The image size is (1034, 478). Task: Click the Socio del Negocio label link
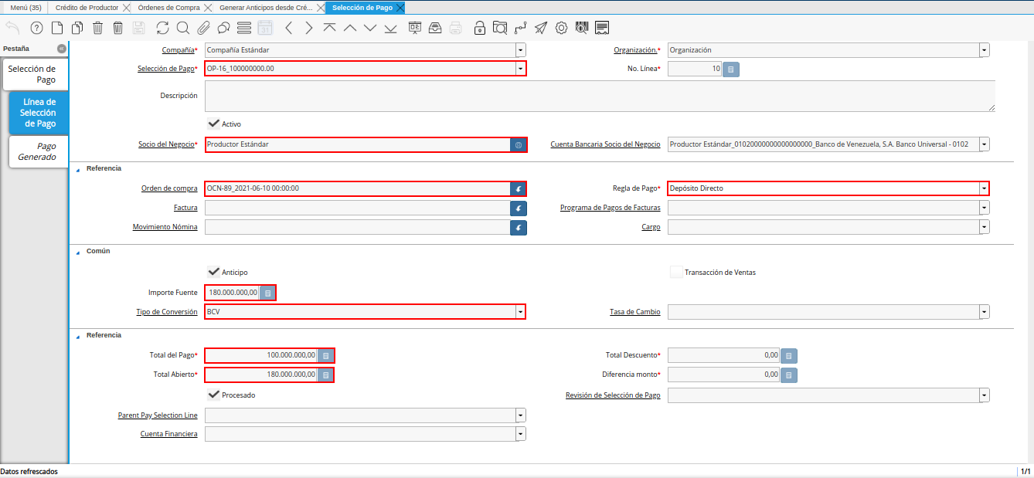point(167,144)
